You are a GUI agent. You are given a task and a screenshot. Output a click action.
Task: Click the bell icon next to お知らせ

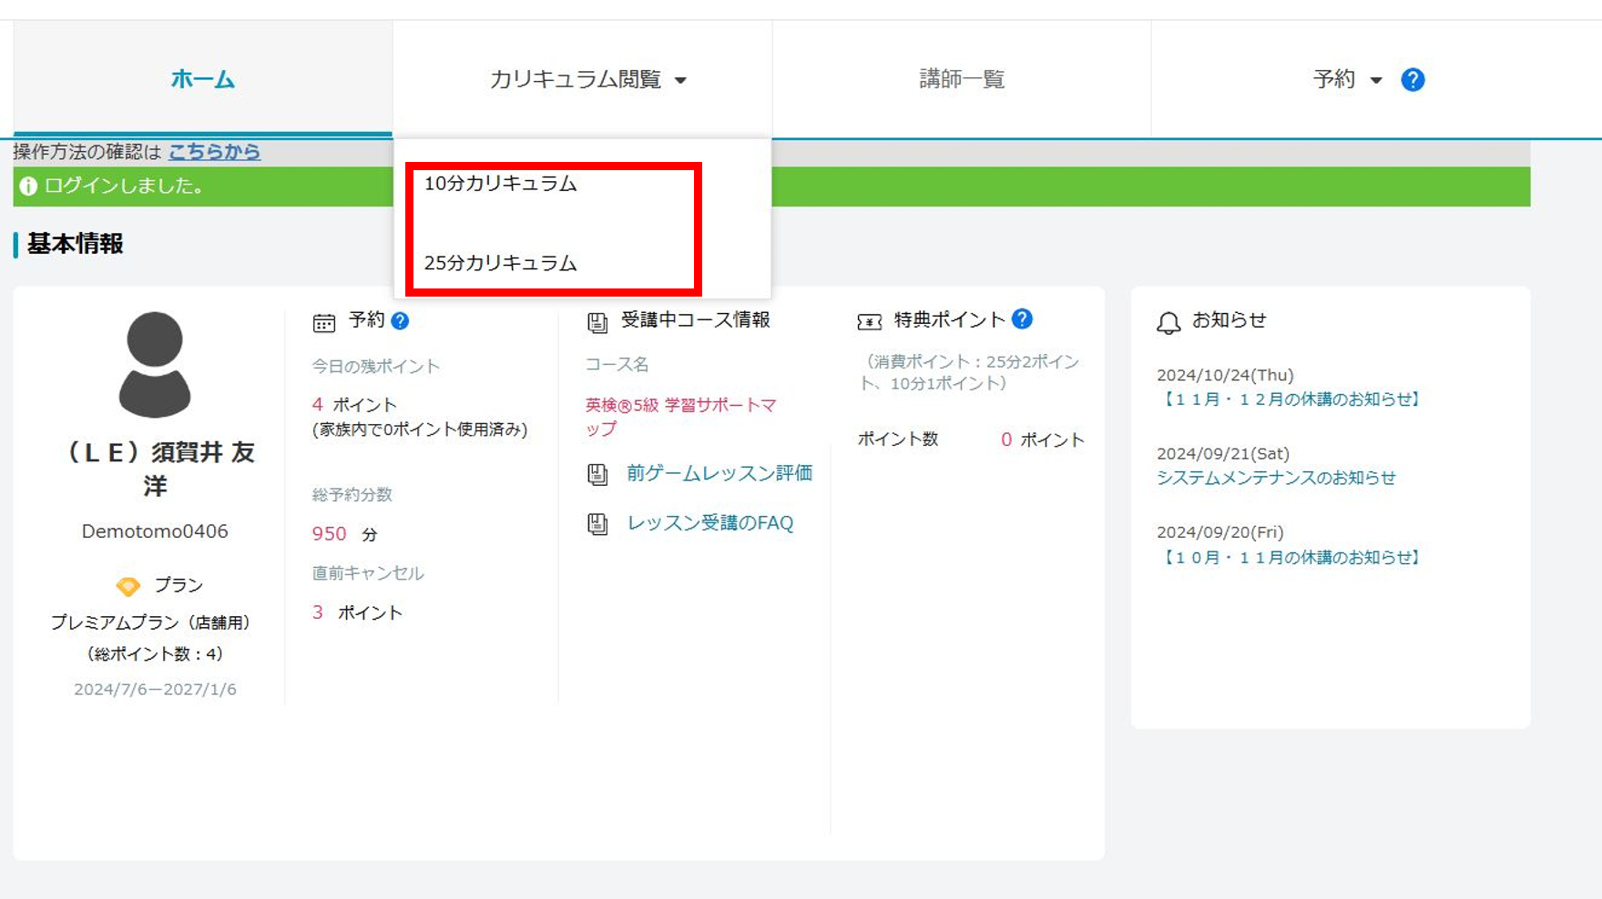pyautogui.click(x=1168, y=322)
